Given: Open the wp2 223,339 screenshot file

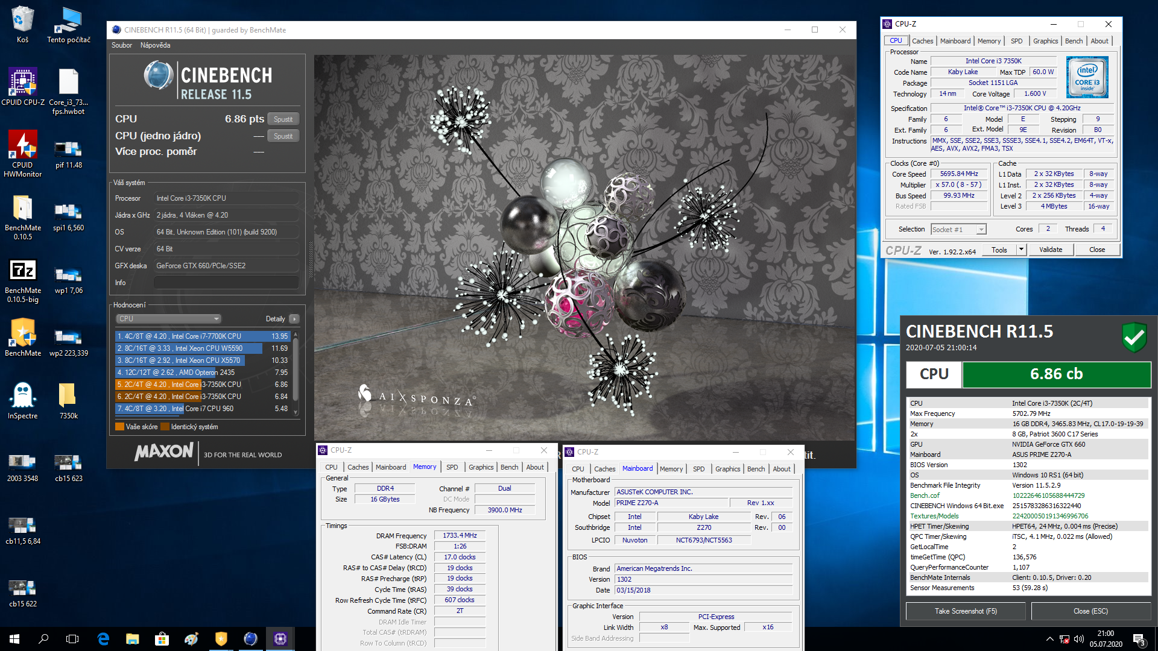Looking at the screenshot, I should (x=69, y=342).
